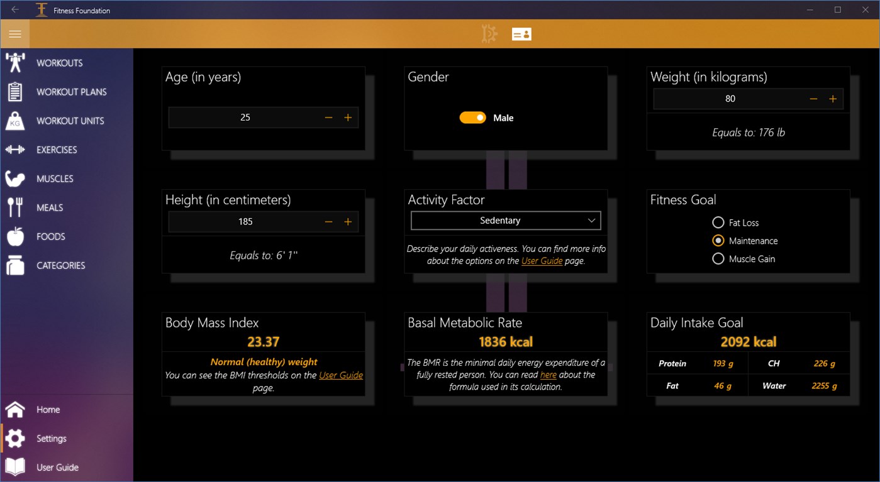Increment Age with the plus stepper
Screen dimensions: 880x482
(x=348, y=117)
